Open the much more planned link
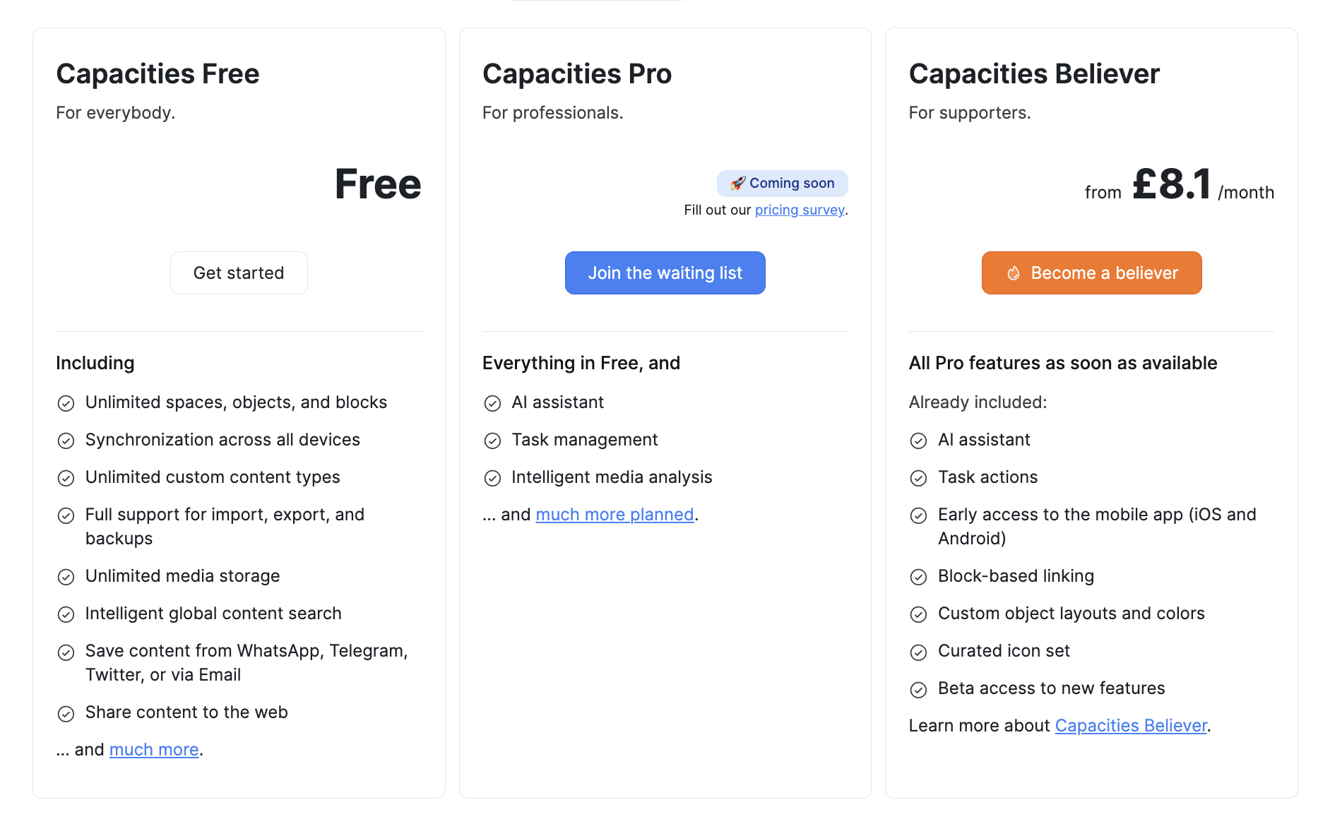Viewport: 1318px width, 819px height. click(x=615, y=514)
